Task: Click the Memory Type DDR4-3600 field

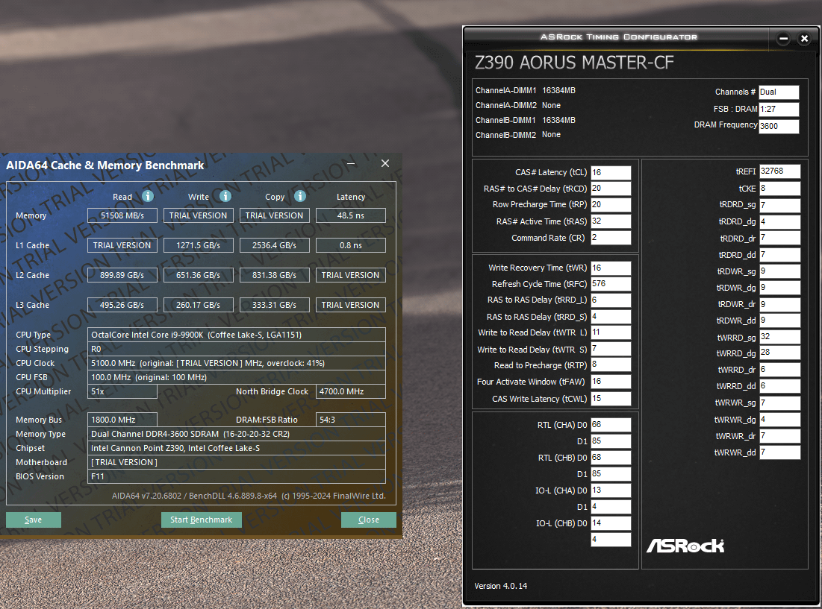Action: [x=237, y=434]
